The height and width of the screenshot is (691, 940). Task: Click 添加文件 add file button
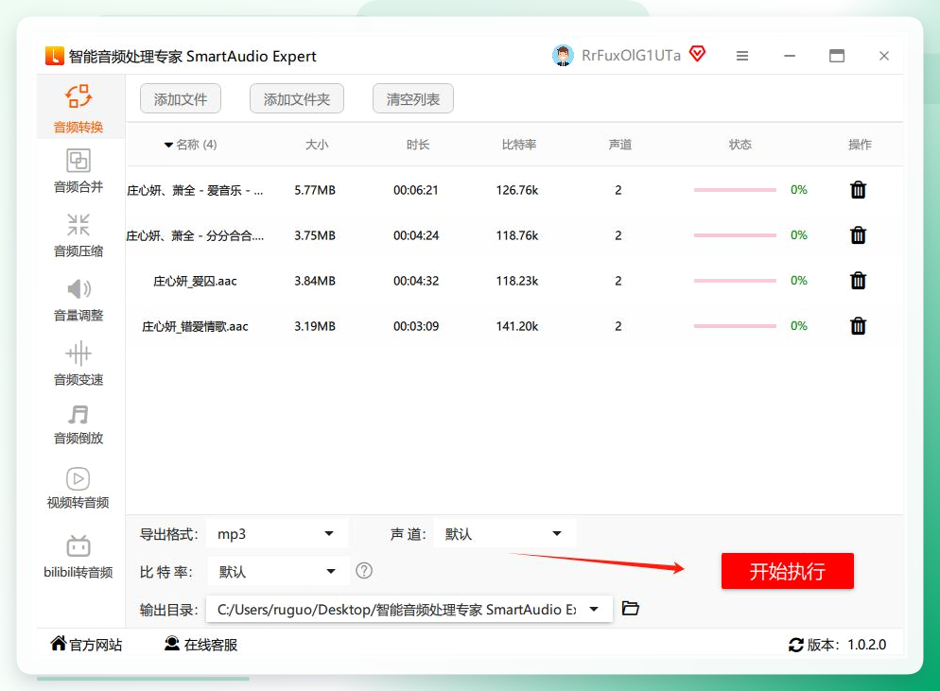[x=181, y=99]
